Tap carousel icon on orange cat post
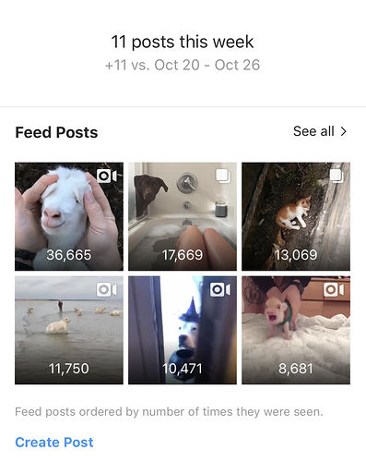Viewport: 366px width, 462px height. point(336,176)
